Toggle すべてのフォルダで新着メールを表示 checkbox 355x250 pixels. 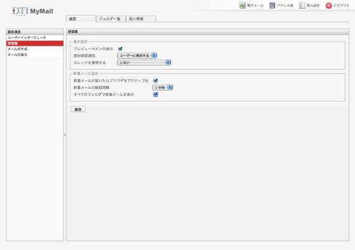pos(155,95)
